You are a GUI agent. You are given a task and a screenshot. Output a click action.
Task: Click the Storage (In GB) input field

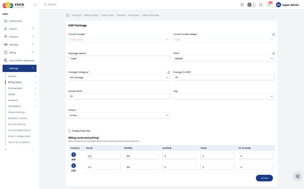coord(224,77)
